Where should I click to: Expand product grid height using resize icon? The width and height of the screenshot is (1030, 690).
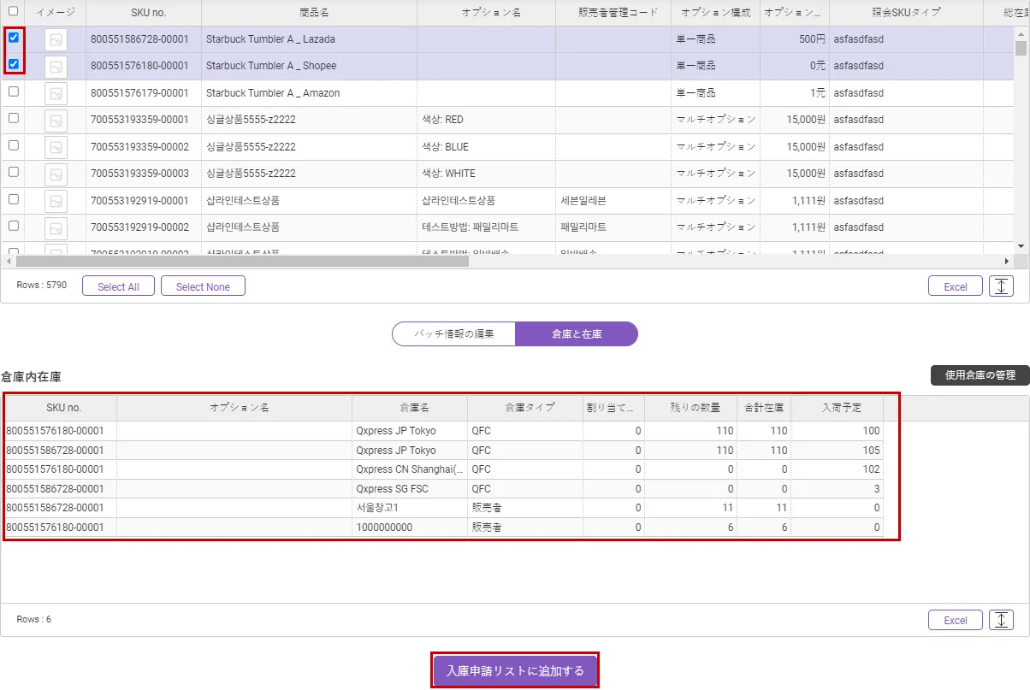click(x=1001, y=286)
